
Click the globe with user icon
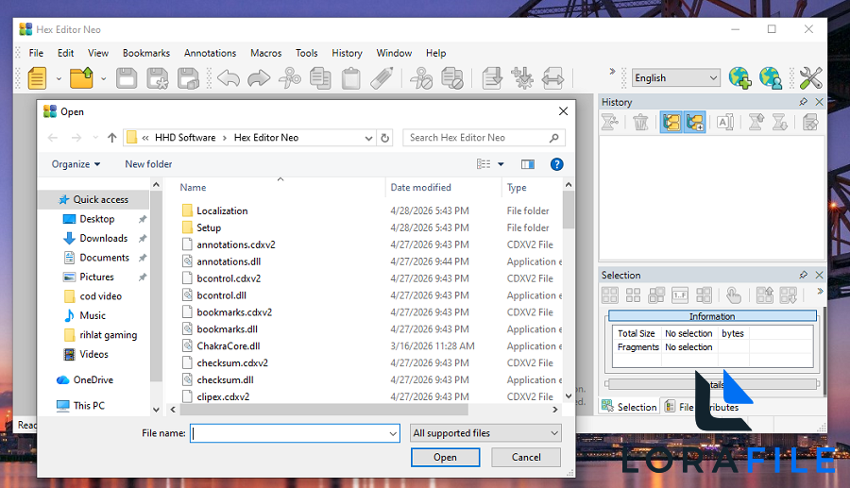pyautogui.click(x=771, y=78)
